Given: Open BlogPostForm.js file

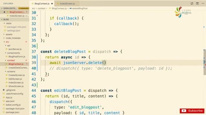Looking at the screenshot, I should [x=17, y=57].
